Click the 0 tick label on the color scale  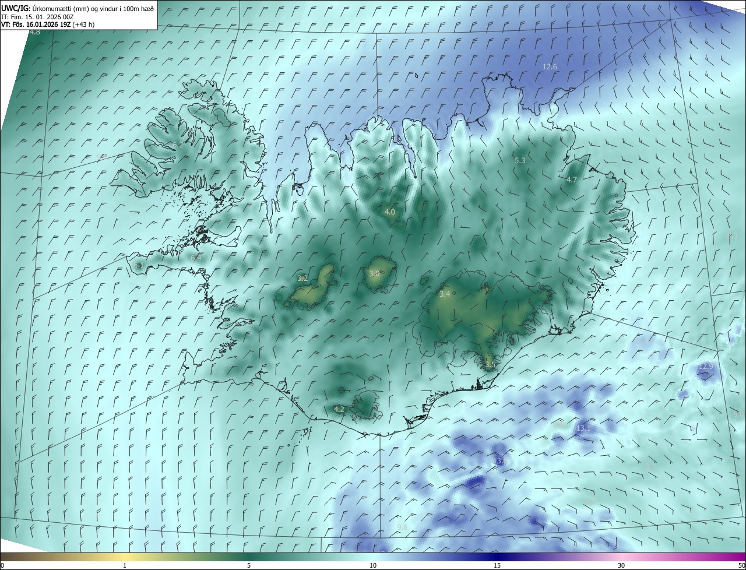pos(2,566)
